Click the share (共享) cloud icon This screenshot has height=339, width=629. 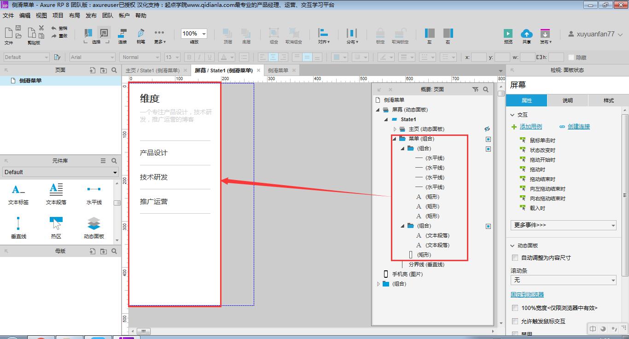click(526, 33)
